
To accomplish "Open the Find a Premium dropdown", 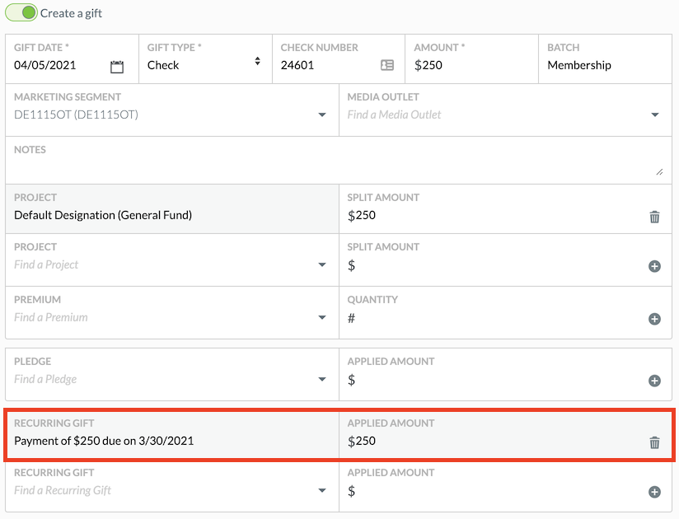I will tap(321, 317).
